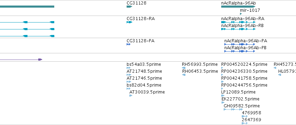Select the CG31128-PA protein glyph

(x=129, y=44)
